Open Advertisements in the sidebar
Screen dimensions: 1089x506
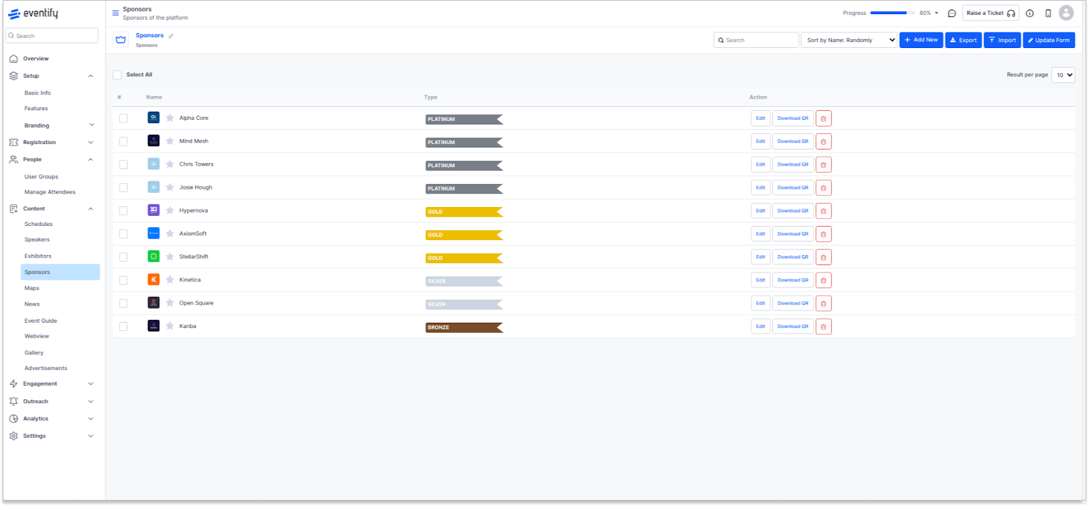click(x=46, y=369)
